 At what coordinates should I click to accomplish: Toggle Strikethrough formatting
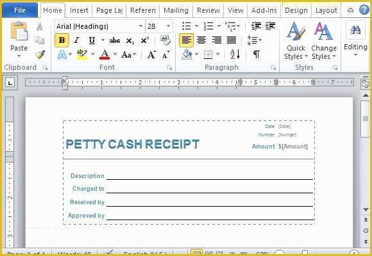pyautogui.click(x=114, y=40)
